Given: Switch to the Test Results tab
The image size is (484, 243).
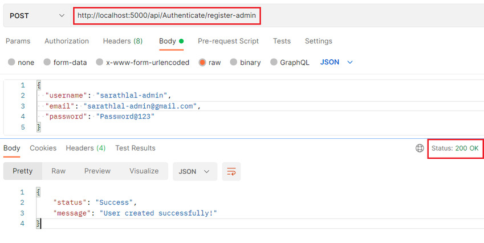Looking at the screenshot, I should (135, 148).
